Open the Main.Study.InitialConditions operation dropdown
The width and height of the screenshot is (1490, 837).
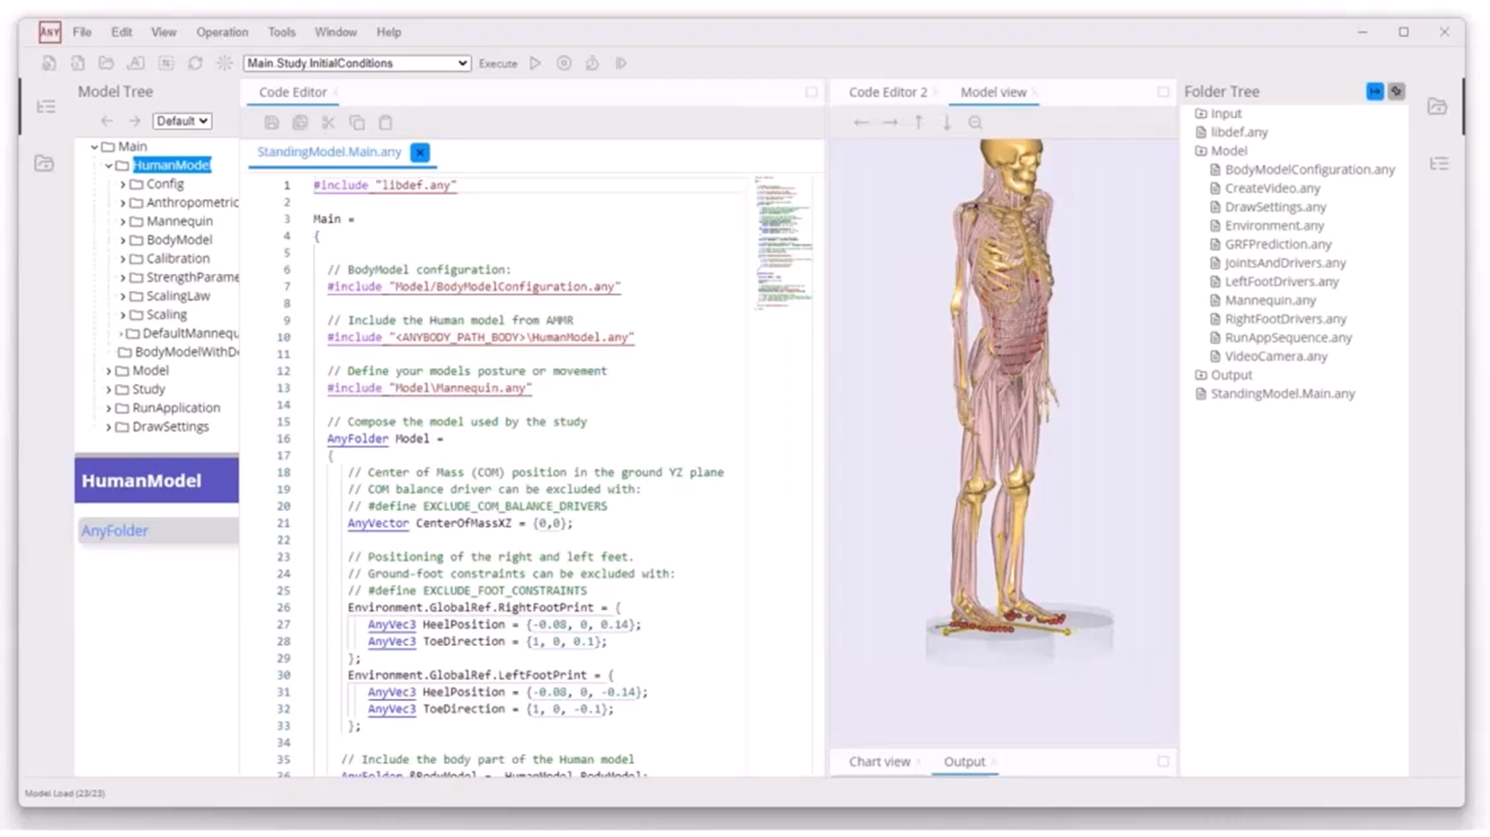357,63
